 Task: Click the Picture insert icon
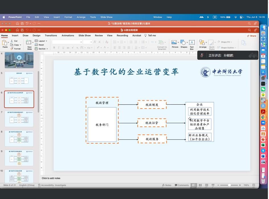175,43
